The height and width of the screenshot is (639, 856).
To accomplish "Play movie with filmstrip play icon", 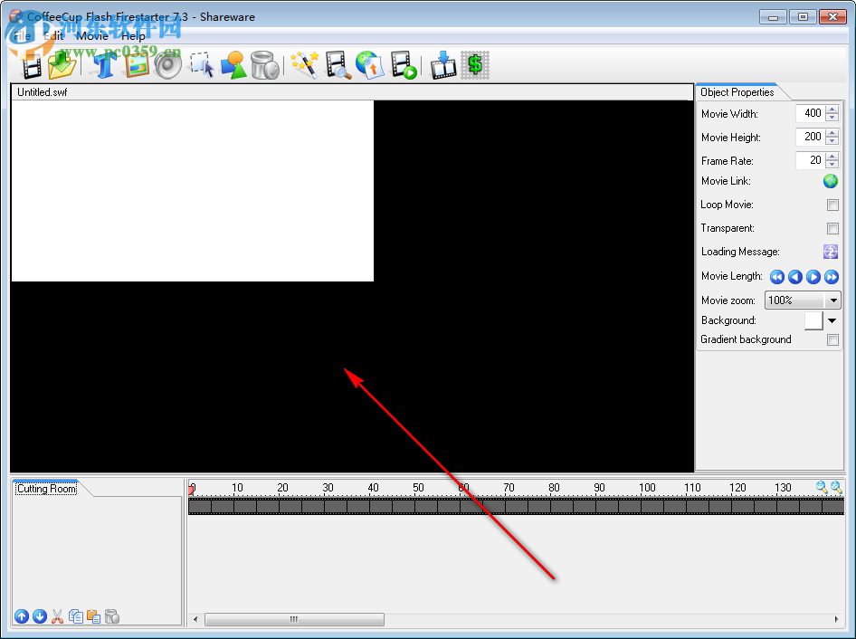I will tap(404, 65).
